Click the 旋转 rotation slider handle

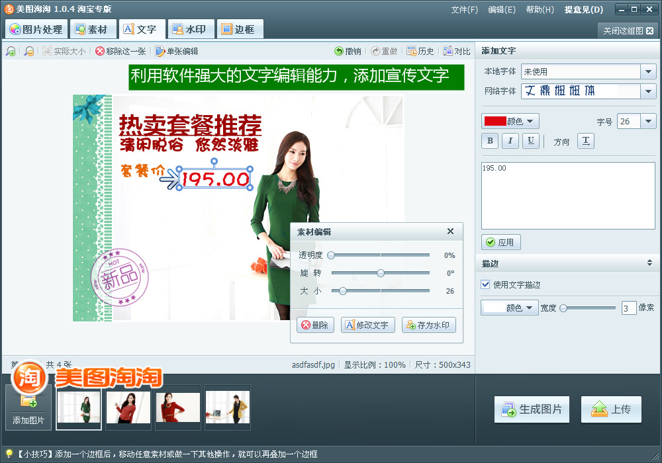tap(381, 273)
